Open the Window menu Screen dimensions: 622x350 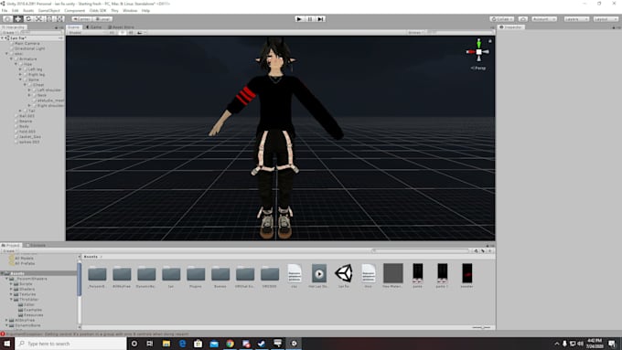pyautogui.click(x=130, y=11)
